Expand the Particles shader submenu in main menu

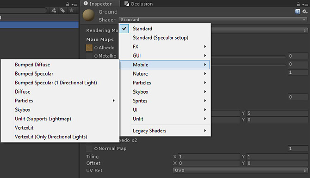pyautogui.click(x=165, y=83)
